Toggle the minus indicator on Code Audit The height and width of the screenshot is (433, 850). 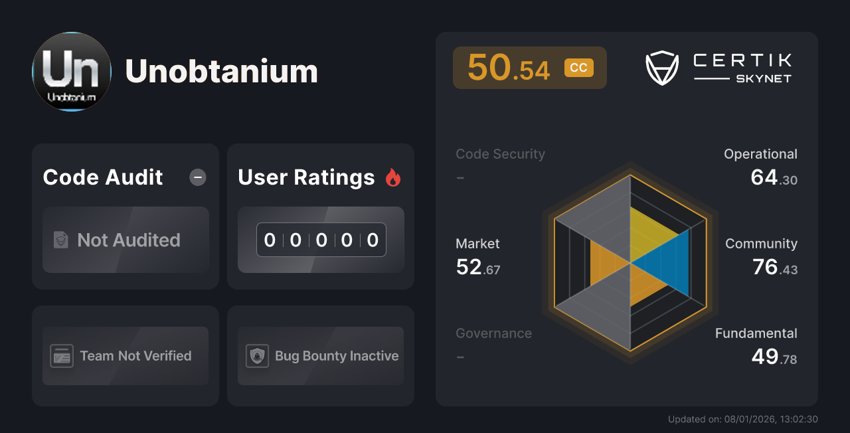click(197, 177)
